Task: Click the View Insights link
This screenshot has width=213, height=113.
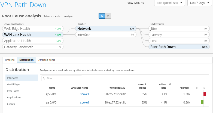Action: (x=136, y=3)
